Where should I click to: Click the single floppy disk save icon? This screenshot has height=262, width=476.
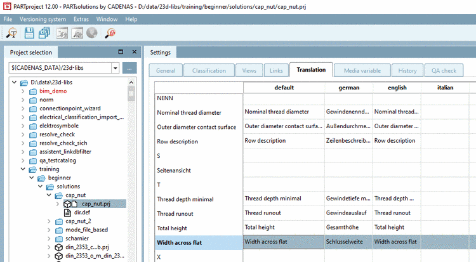(29, 33)
